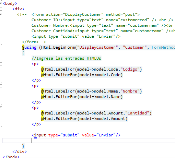Click the "DisplayCustomer" string in BeginForm

[x=97, y=47]
